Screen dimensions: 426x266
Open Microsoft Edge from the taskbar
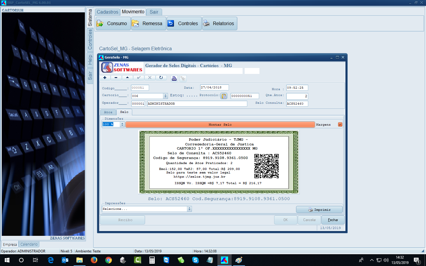[x=51, y=260]
